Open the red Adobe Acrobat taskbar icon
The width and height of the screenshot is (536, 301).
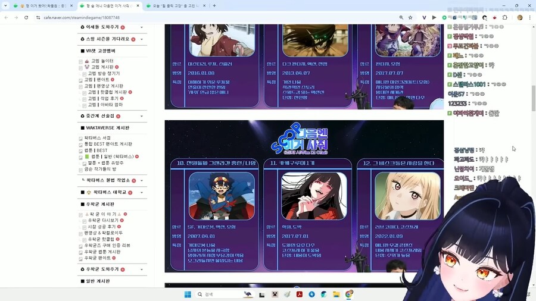click(299, 294)
